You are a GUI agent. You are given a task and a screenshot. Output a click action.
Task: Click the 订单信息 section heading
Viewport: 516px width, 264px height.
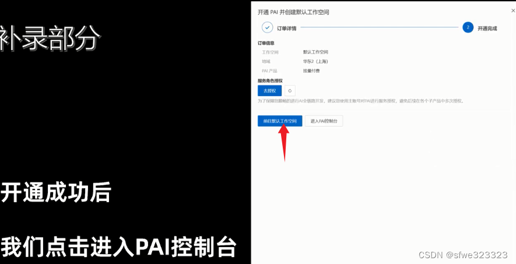pyautogui.click(x=266, y=43)
